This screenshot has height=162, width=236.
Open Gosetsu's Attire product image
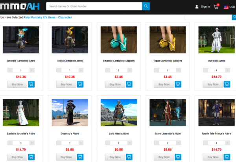[70, 112]
